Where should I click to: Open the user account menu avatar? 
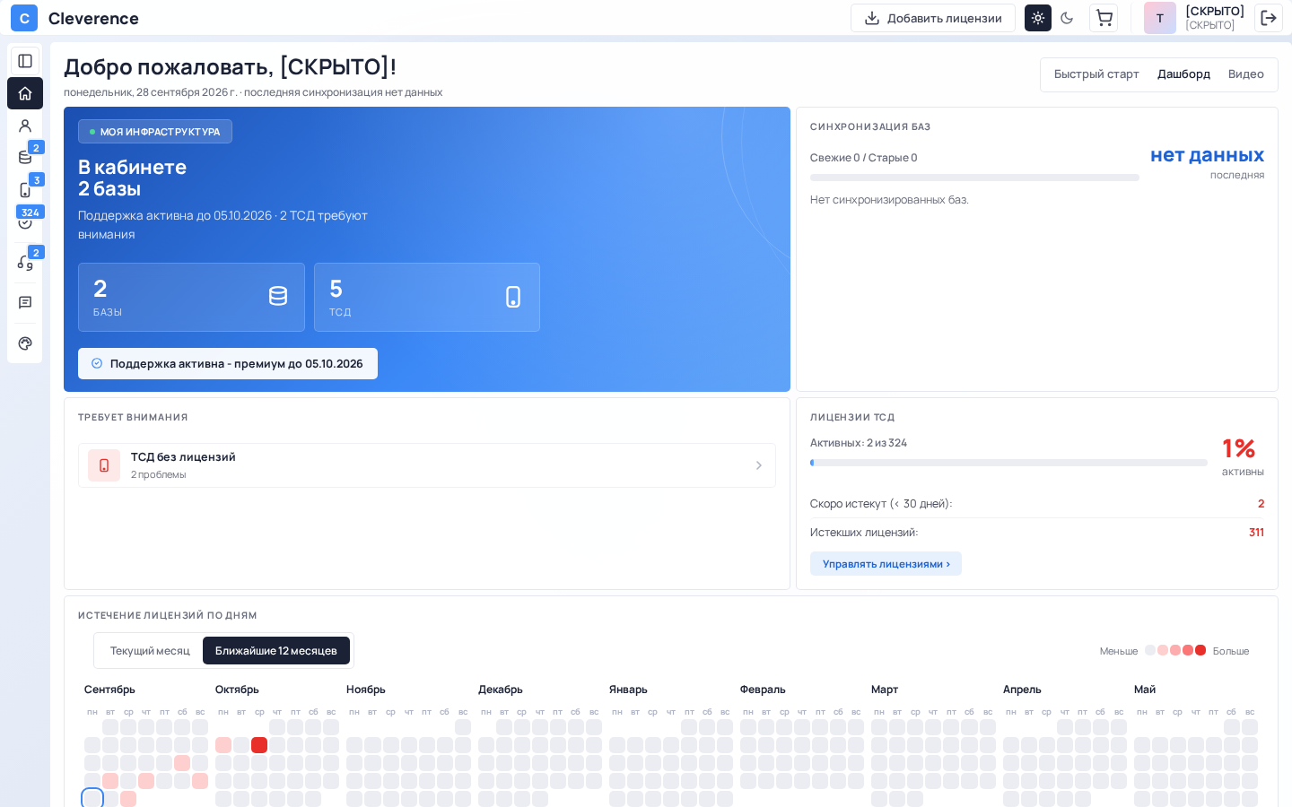coord(1160,18)
